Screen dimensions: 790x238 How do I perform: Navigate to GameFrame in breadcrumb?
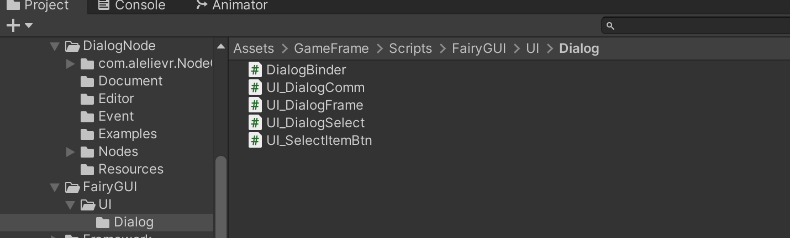[331, 48]
